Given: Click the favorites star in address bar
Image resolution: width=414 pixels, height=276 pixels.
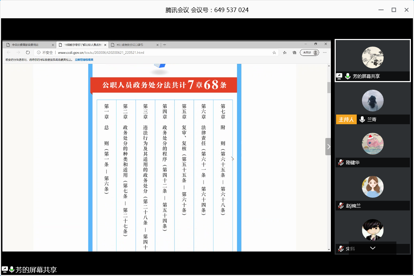Looking at the screenshot, I should 274,52.
